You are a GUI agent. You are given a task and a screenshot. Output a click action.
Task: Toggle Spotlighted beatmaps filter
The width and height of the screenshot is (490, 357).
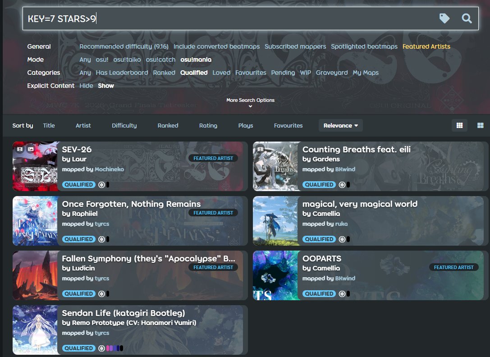[x=364, y=46]
